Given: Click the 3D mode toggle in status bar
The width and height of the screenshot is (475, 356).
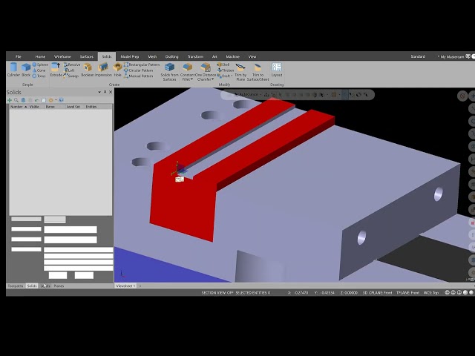Looking at the screenshot, I should (365, 293).
